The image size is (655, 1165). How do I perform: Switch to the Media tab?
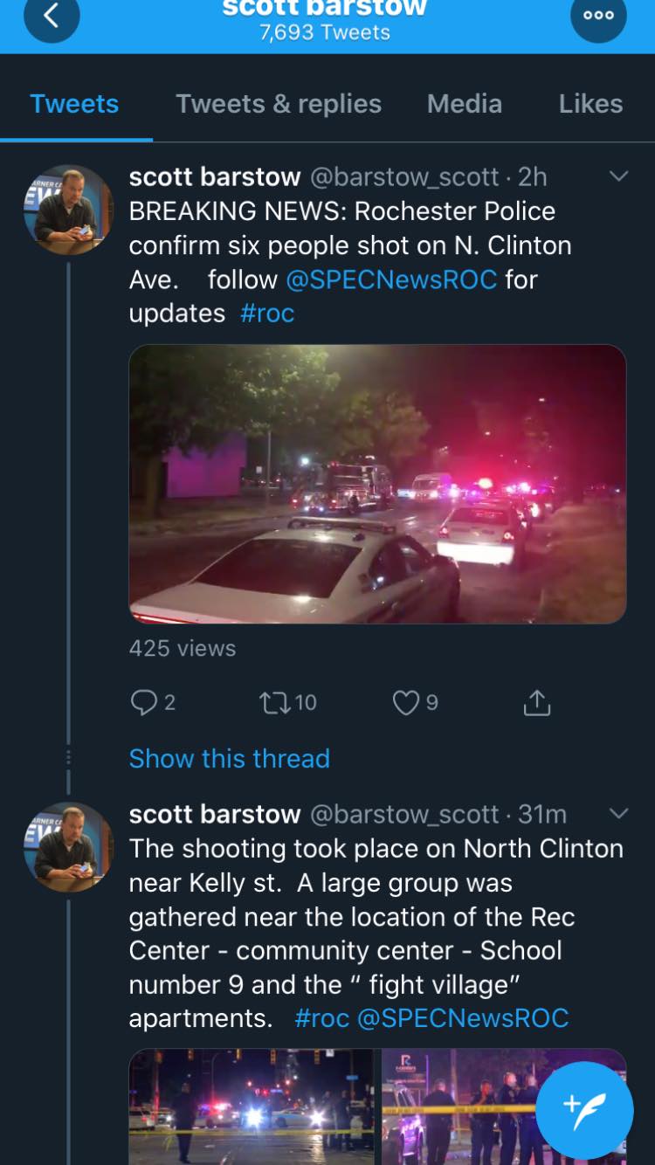[465, 104]
